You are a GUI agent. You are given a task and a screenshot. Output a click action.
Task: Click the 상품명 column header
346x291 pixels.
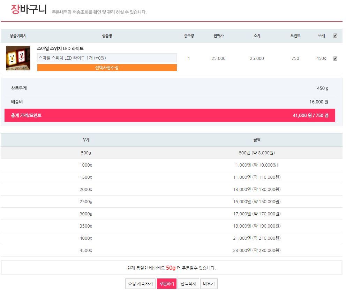(x=107, y=36)
